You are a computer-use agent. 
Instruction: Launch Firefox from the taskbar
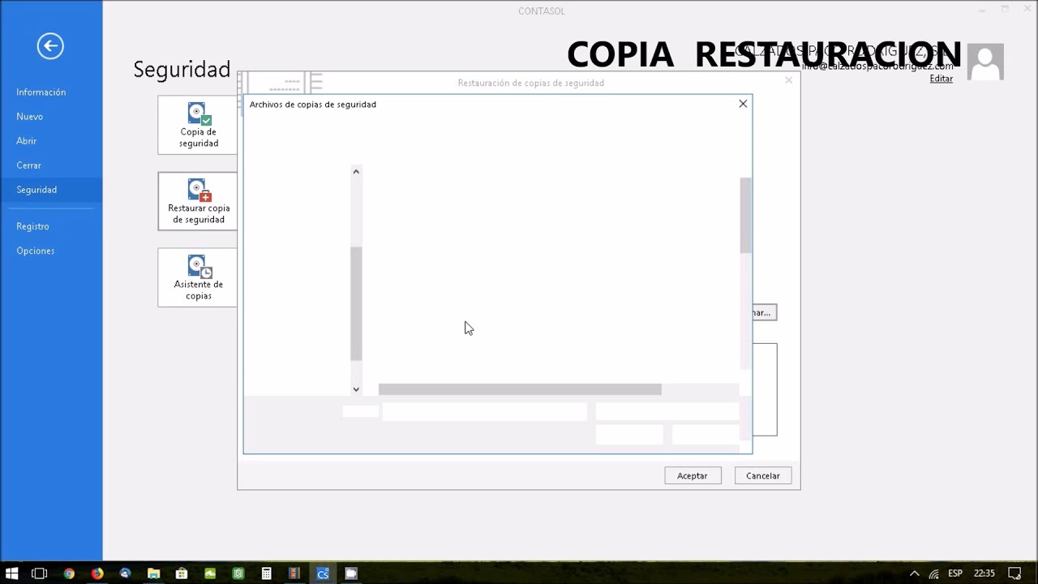click(x=97, y=573)
